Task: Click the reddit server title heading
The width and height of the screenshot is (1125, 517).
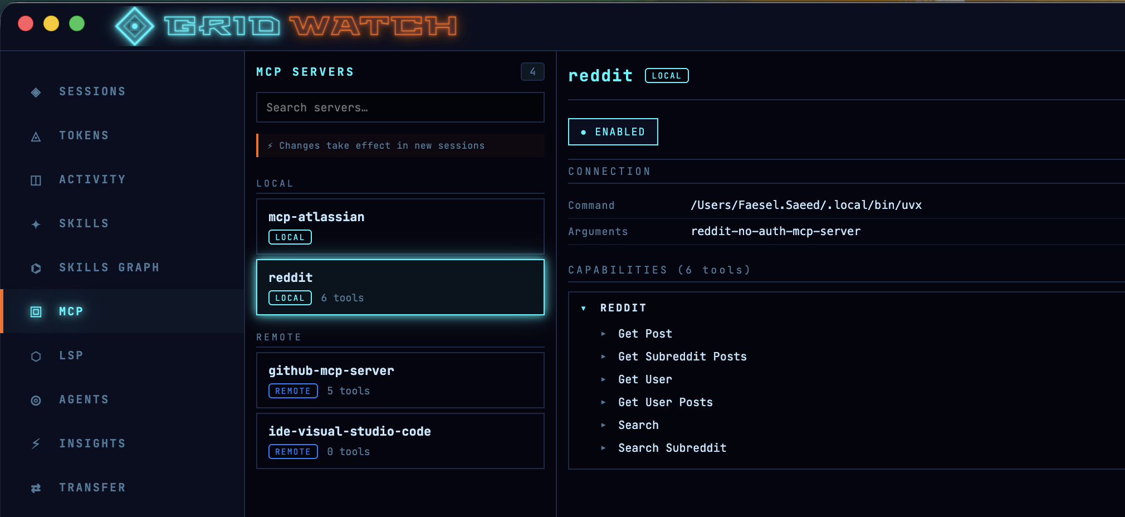Action: click(x=600, y=76)
